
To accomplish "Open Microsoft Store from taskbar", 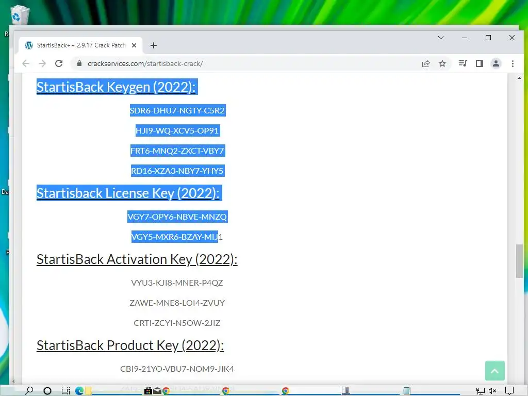I will [x=148, y=391].
